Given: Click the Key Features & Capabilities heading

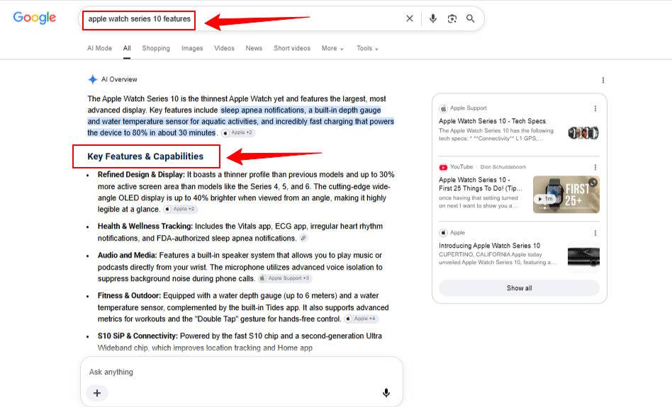Looking at the screenshot, I should 145,156.
